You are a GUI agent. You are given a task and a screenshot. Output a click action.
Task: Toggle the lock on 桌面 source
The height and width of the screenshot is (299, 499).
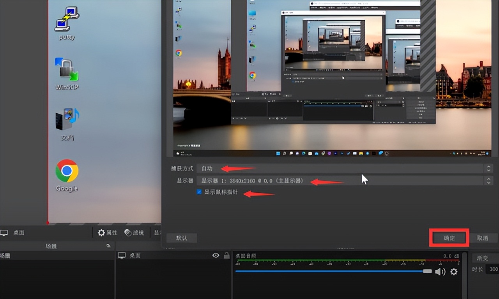[x=226, y=255]
